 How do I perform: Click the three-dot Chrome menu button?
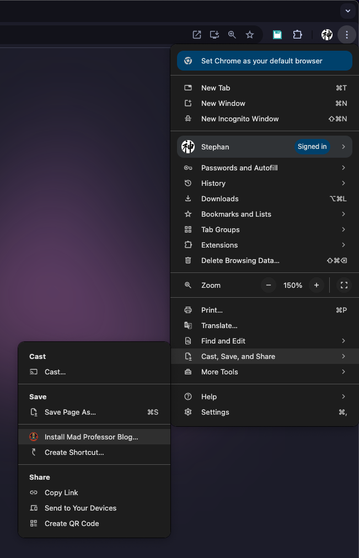(347, 35)
